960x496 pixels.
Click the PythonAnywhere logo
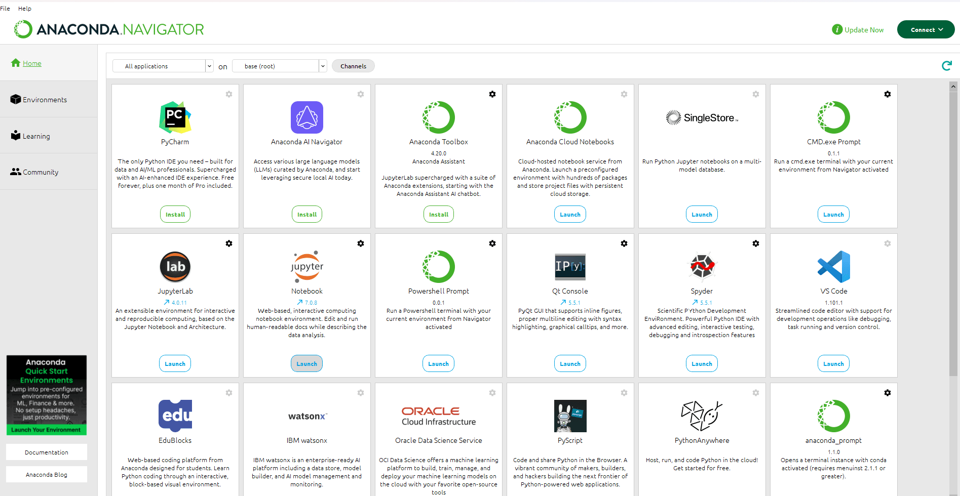pyautogui.click(x=702, y=416)
